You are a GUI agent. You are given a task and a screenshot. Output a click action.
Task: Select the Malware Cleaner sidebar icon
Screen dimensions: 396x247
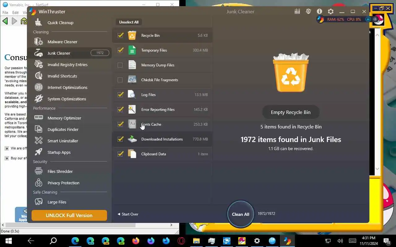click(x=38, y=42)
